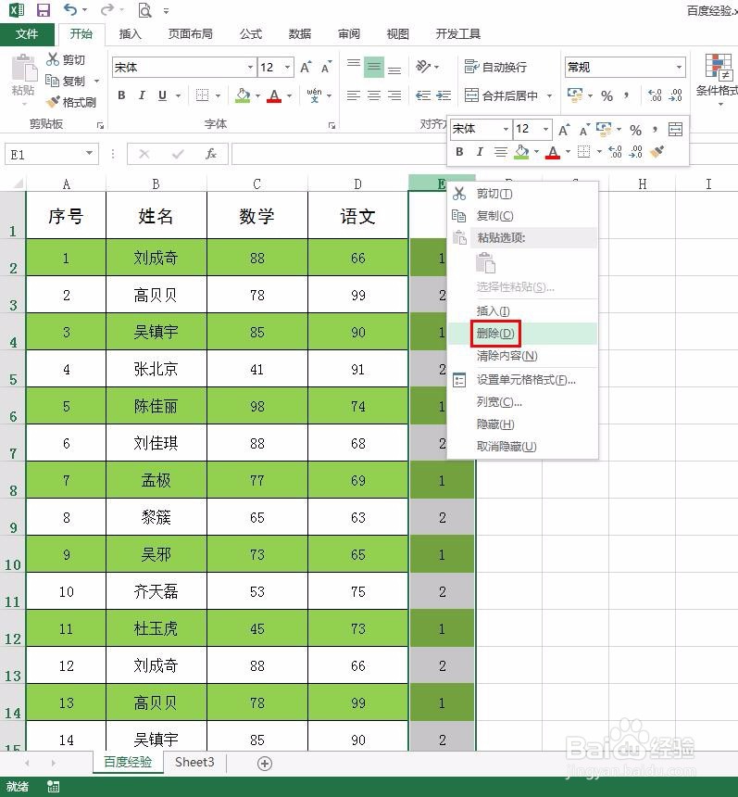Open the ribbon font name dropdown 宋体
Screen dimensions: 738x797
[x=250, y=67]
